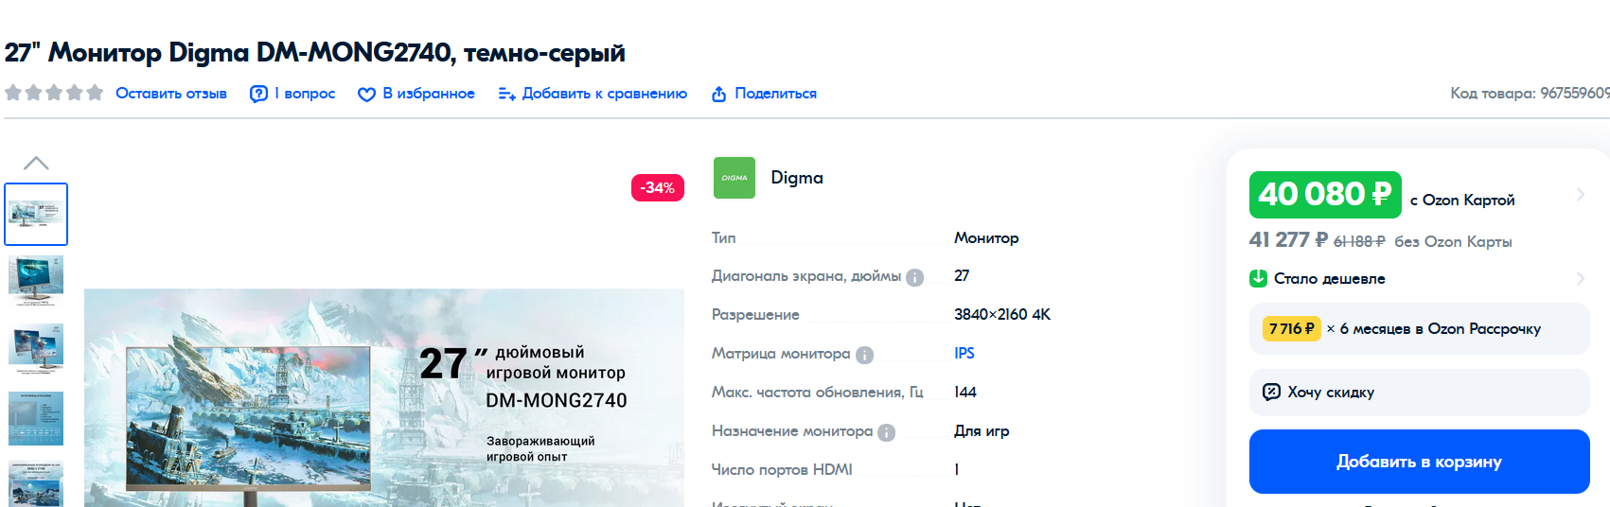Click the Монитор type value
The width and height of the screenshot is (1610, 507).
click(x=986, y=237)
